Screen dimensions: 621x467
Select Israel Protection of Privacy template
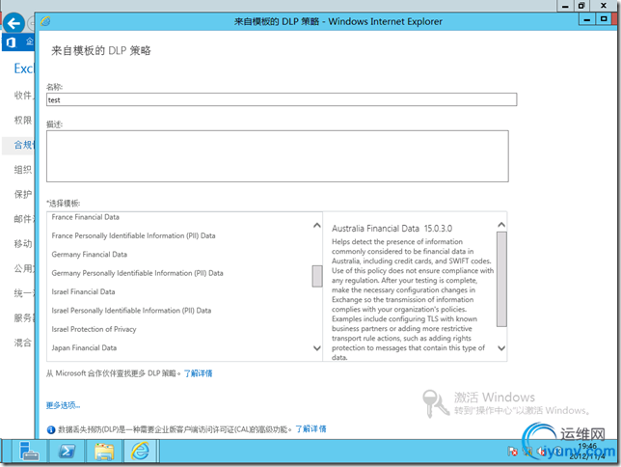coord(94,329)
